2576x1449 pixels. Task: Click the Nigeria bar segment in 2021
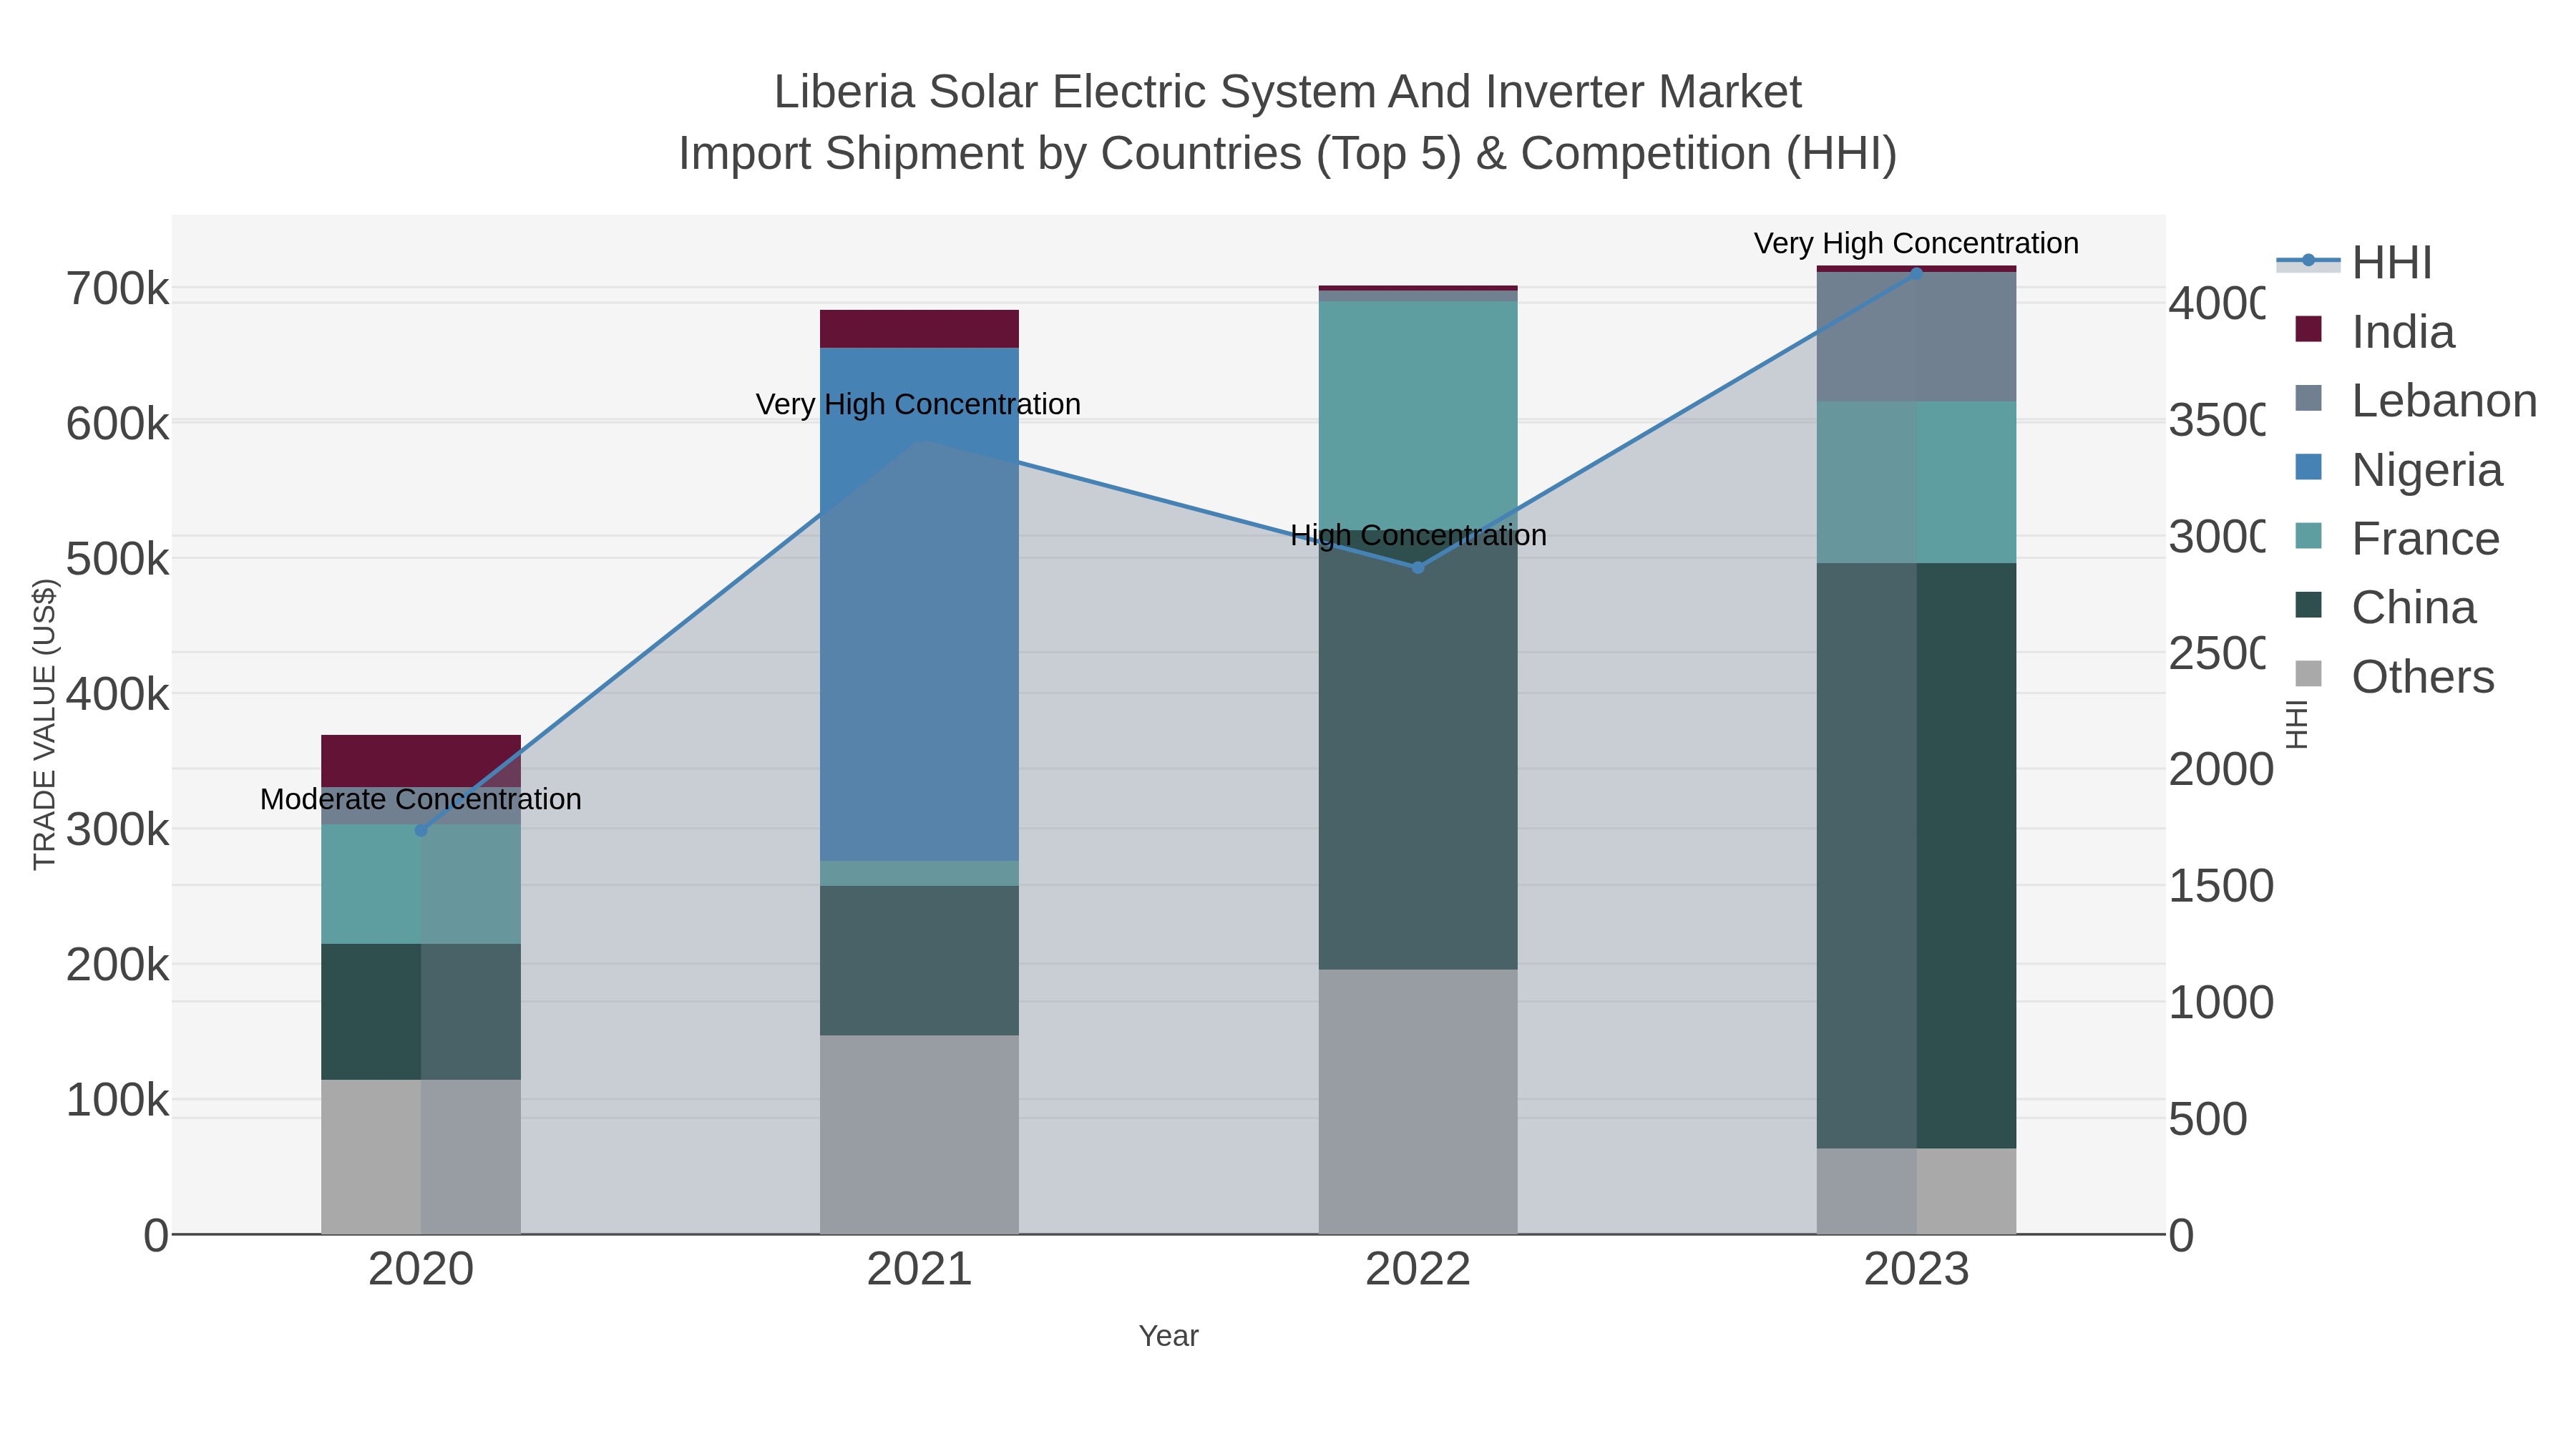pos(919,604)
